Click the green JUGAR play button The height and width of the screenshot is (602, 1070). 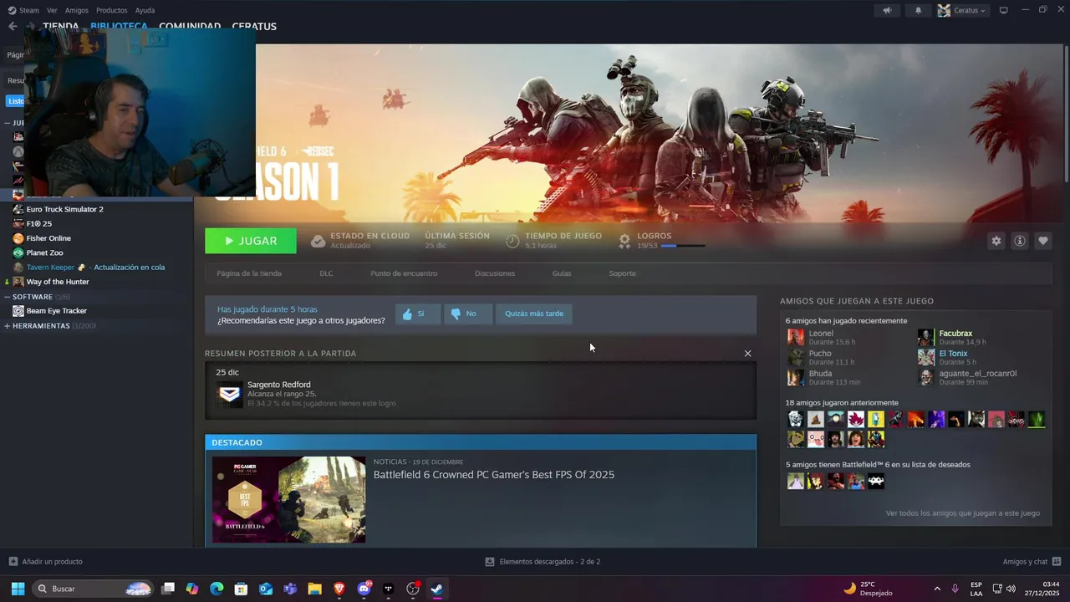(251, 241)
